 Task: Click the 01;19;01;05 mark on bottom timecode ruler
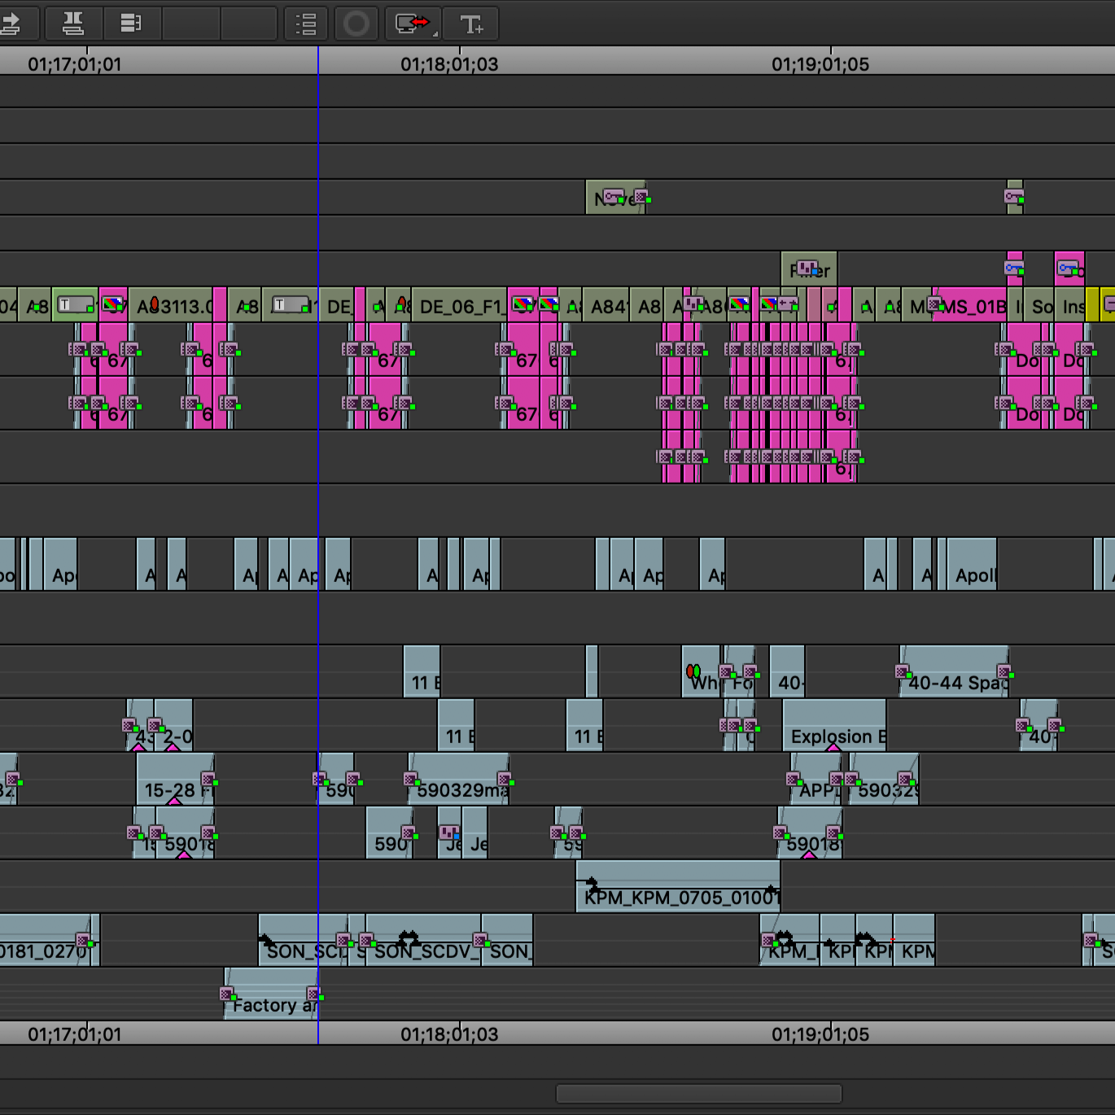[820, 1034]
